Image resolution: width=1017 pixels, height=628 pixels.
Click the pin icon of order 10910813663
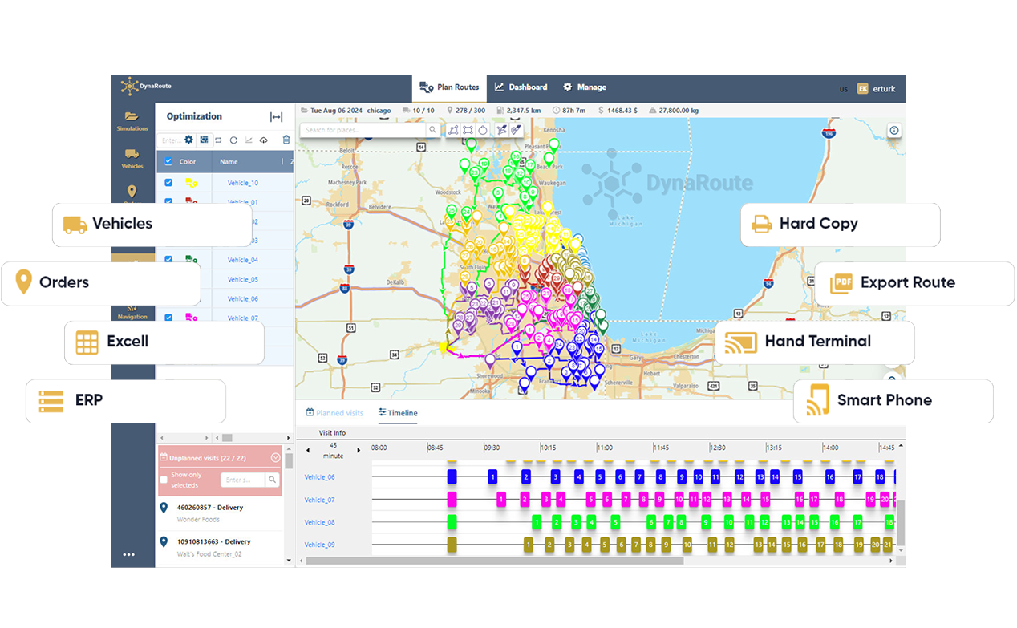[x=164, y=541]
